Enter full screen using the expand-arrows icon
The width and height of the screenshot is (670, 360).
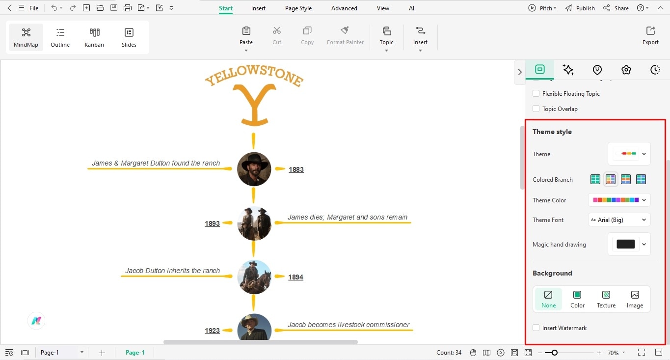pos(641,353)
